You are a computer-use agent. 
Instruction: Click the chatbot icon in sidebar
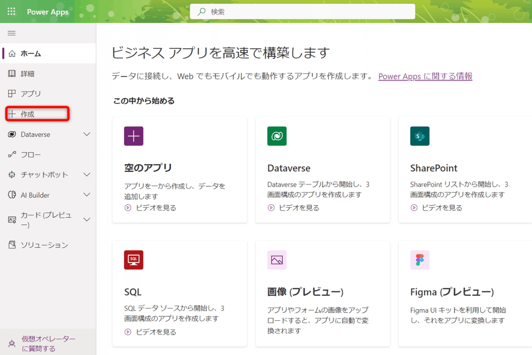[12, 175]
